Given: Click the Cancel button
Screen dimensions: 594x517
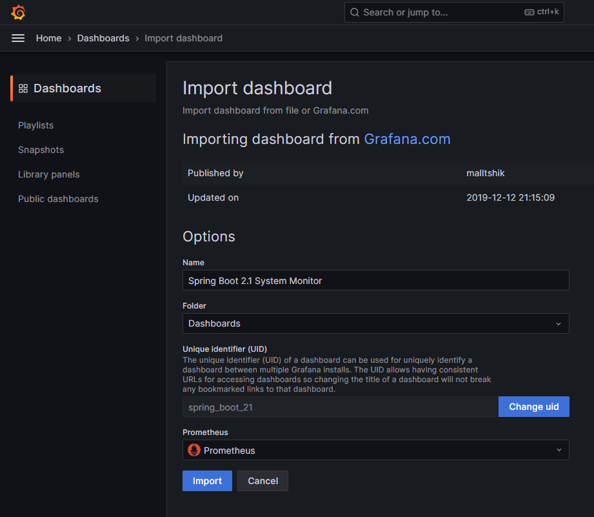Looking at the screenshot, I should [262, 481].
